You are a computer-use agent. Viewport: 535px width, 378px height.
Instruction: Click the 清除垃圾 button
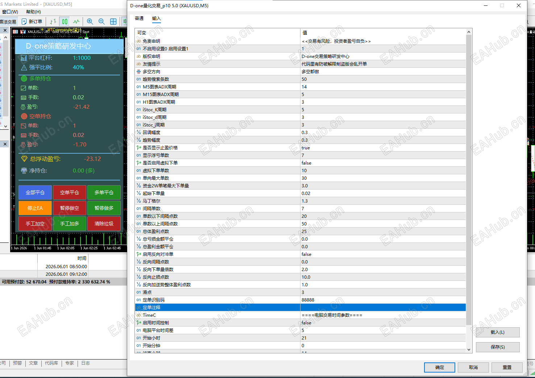pyautogui.click(x=104, y=224)
